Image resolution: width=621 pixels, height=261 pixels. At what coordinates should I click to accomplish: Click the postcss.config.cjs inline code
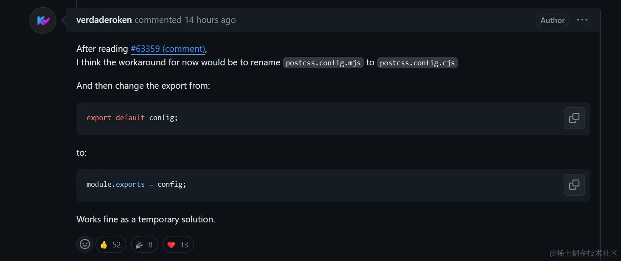click(417, 63)
